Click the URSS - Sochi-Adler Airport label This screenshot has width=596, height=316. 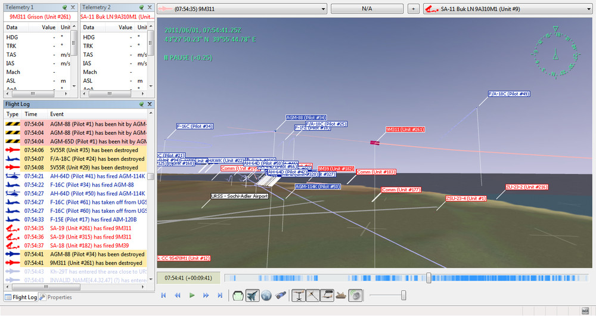(240, 196)
